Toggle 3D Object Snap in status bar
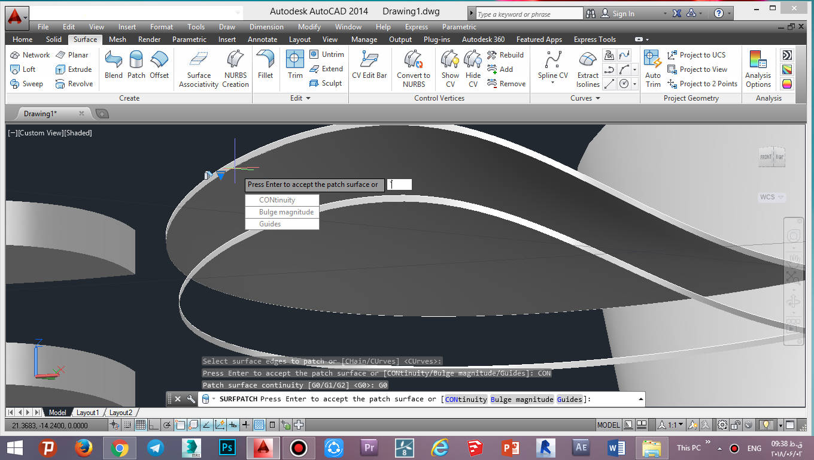 pos(193,425)
